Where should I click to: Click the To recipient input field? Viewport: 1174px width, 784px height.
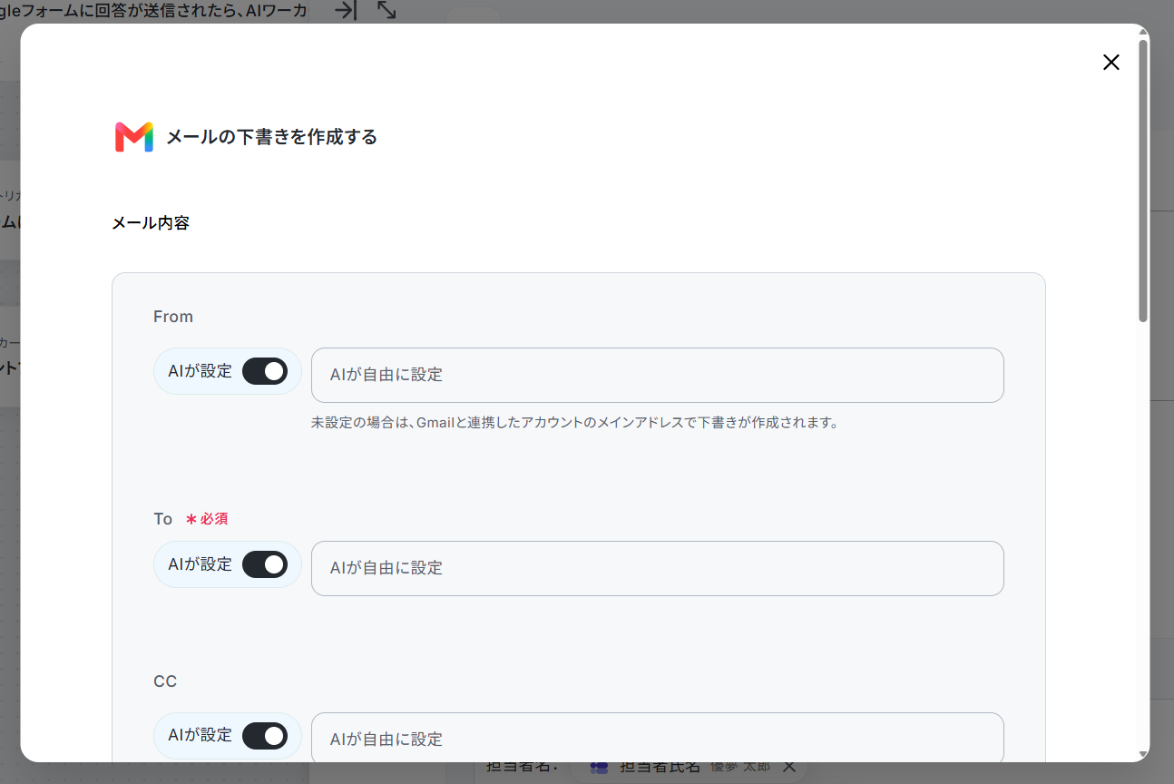[658, 568]
